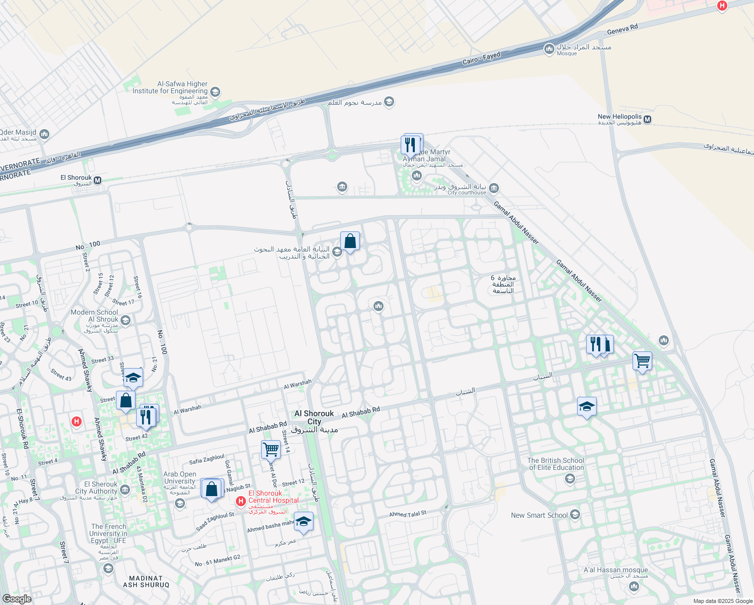Select the Geneva Rd label
This screenshot has height=605, width=754.
tap(622, 30)
